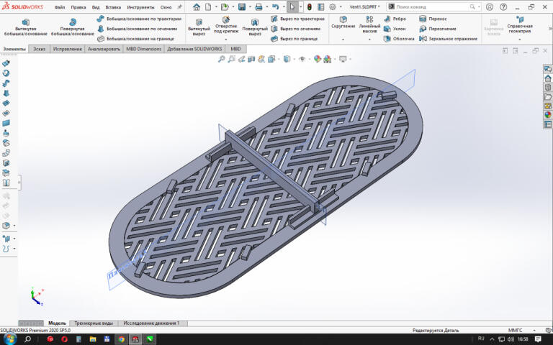Click the Print icon
Viewport: 553px width, 345px height.
(x=258, y=6)
